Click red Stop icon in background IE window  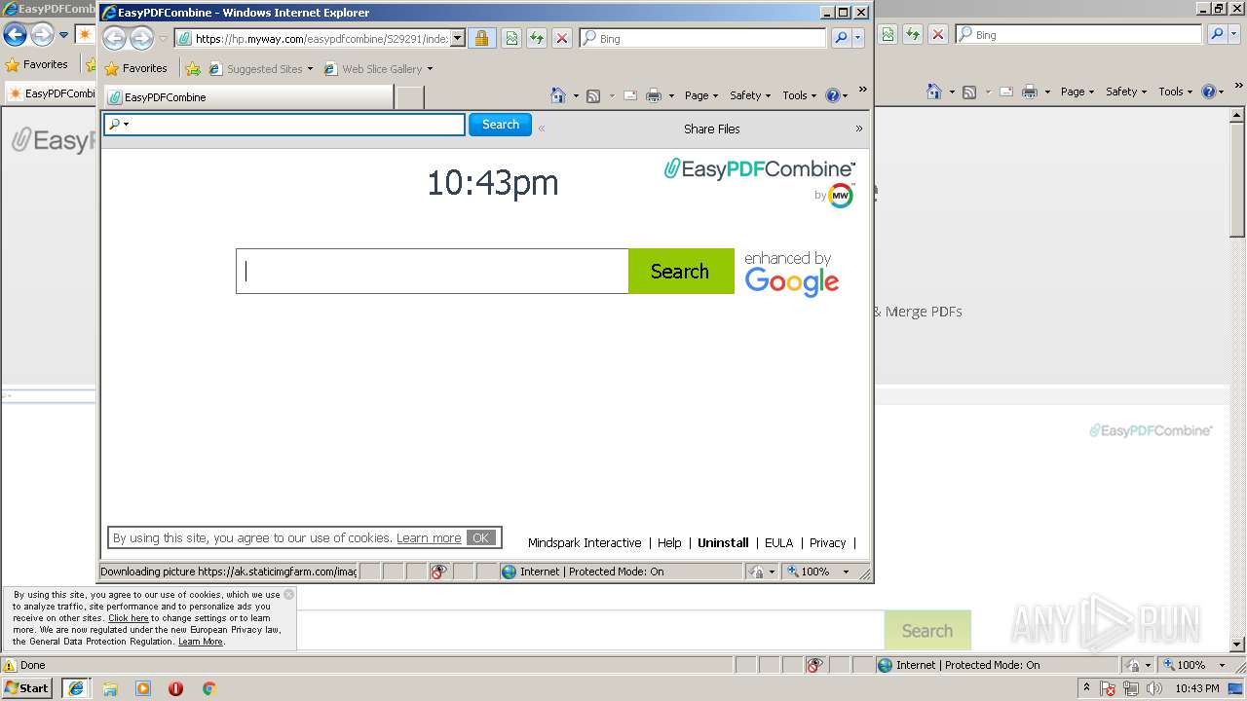(938, 35)
